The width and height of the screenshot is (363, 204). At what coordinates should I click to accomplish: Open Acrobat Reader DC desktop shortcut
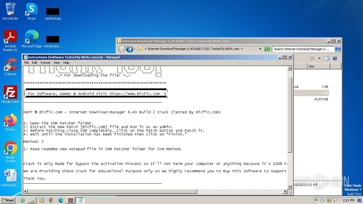tap(10, 41)
